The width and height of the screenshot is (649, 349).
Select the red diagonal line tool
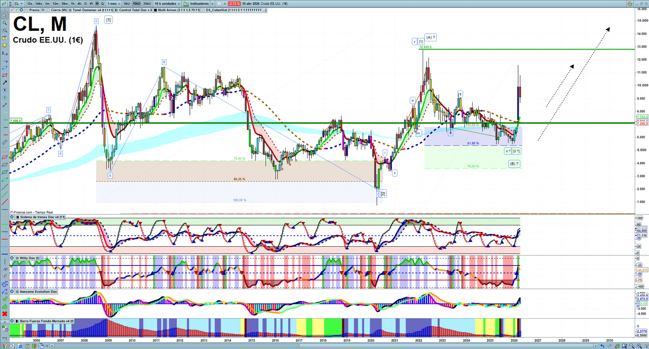[x=4, y=202]
